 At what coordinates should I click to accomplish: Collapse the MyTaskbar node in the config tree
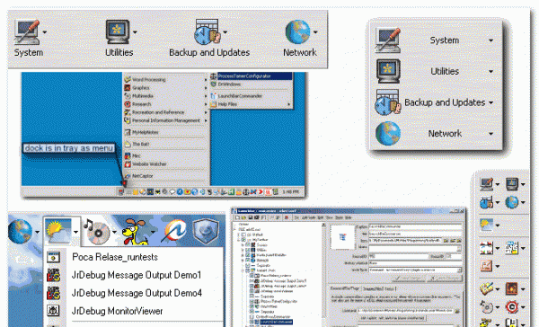point(238,240)
